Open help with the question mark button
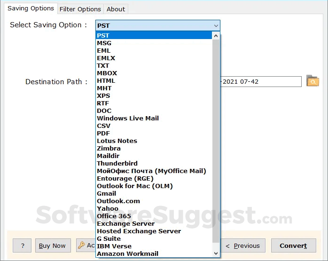The height and width of the screenshot is (261, 328). tap(22, 245)
